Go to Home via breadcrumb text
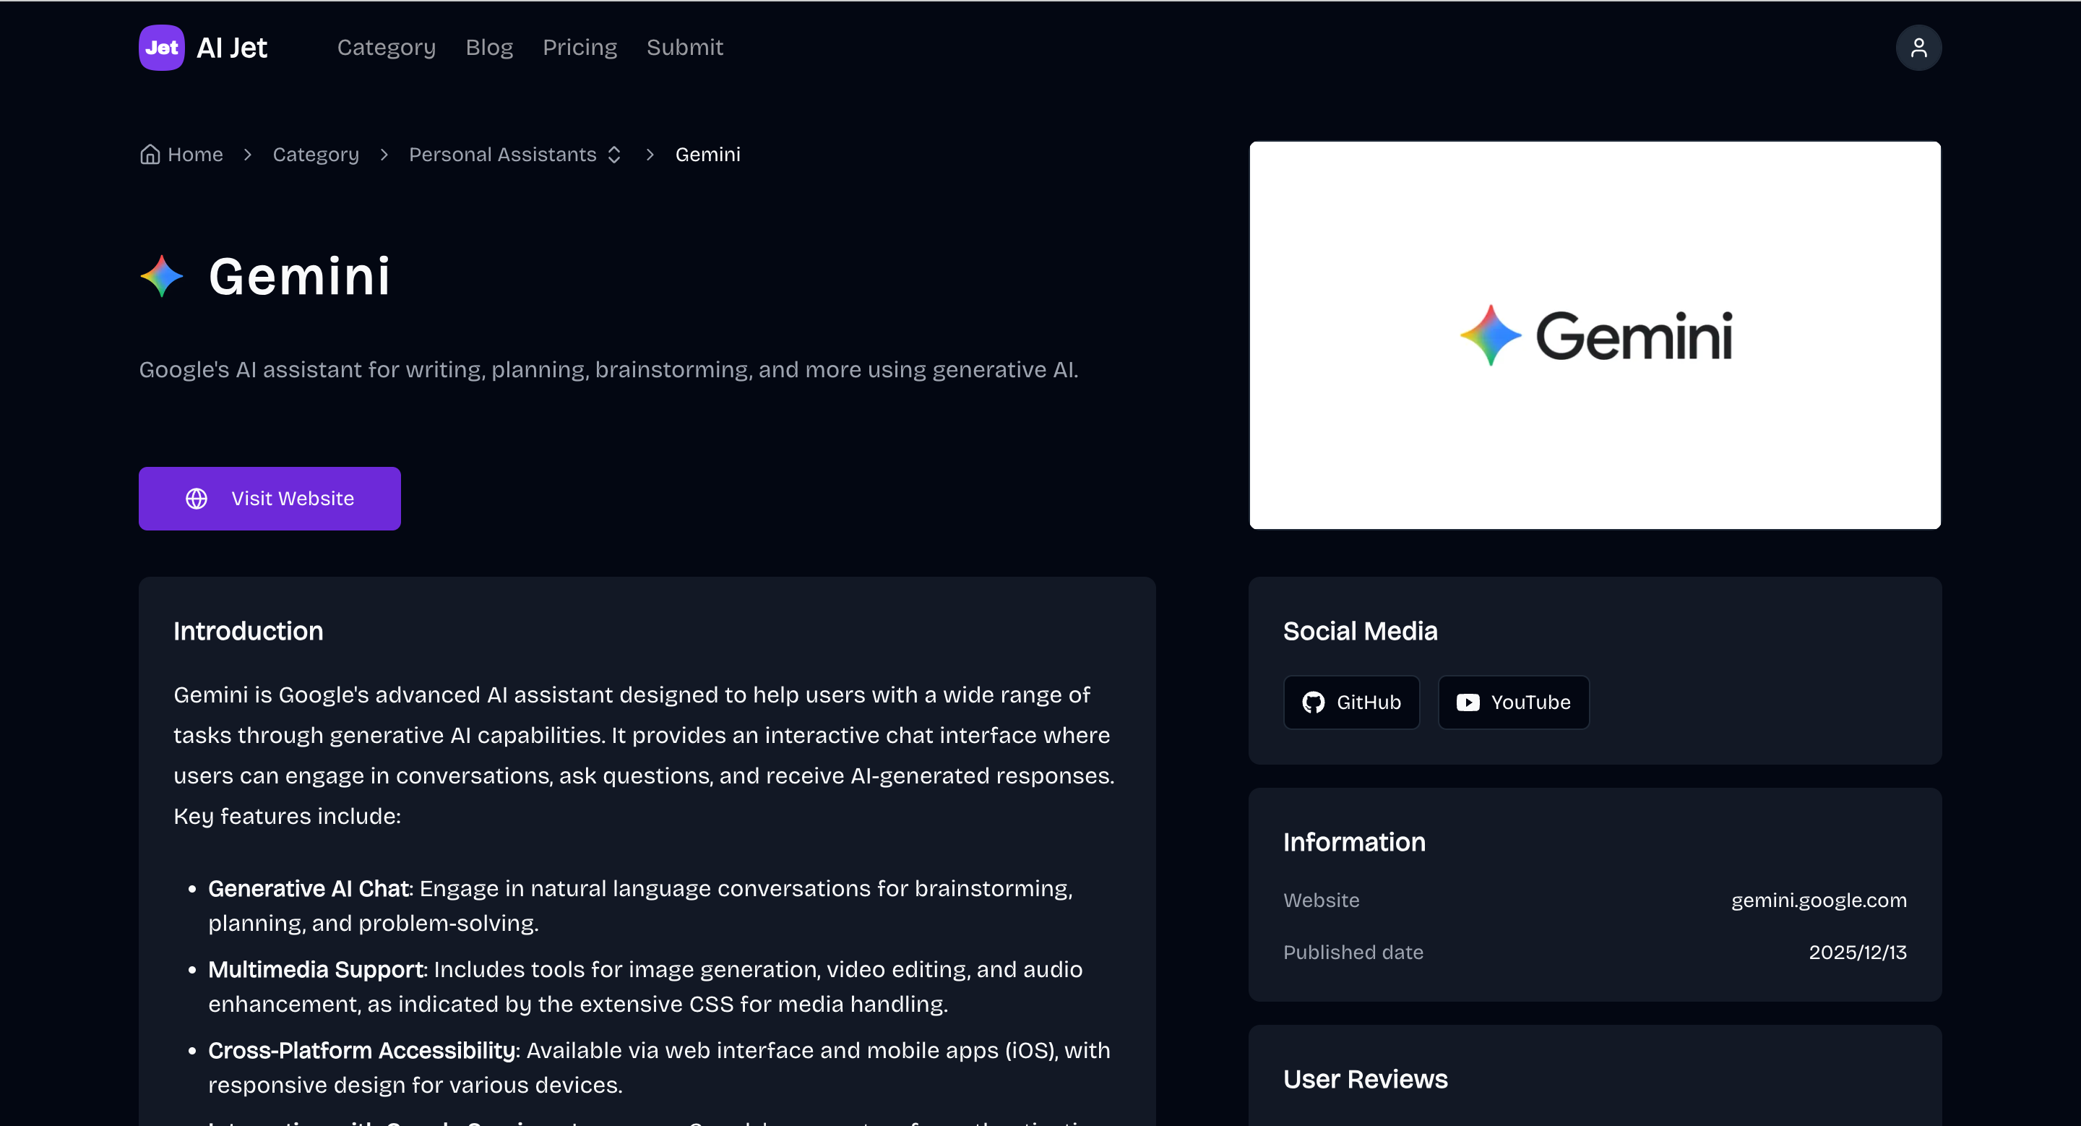Viewport: 2081px width, 1126px height. click(194, 154)
